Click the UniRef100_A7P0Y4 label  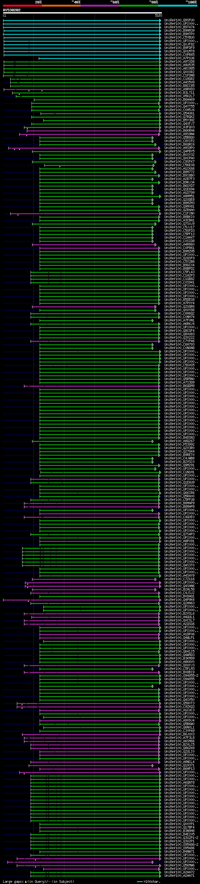(179, 303)
